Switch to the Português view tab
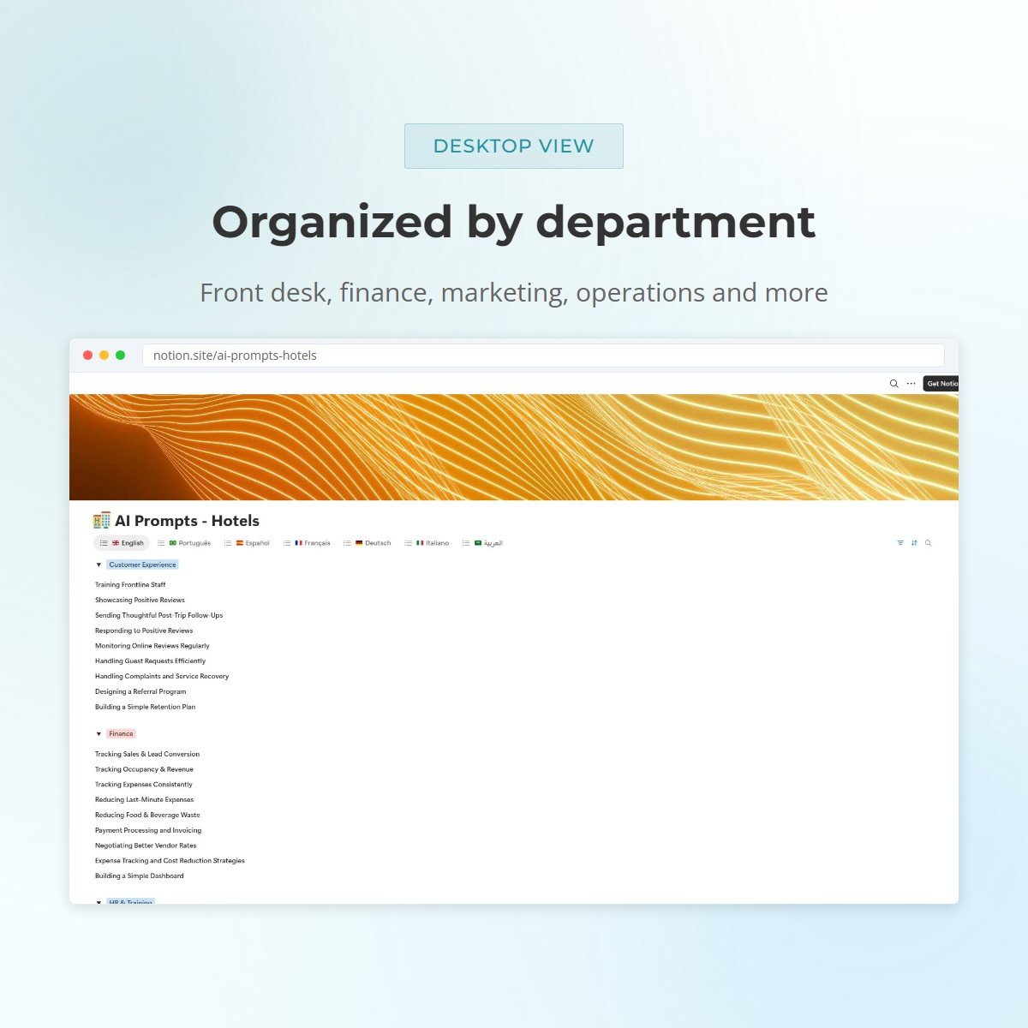Image resolution: width=1028 pixels, height=1028 pixels. [190, 543]
